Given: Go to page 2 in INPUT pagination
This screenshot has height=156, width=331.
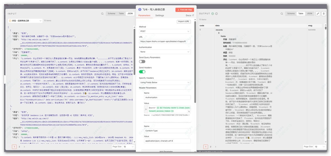Looking at the screenshot, I should (x=20, y=147).
